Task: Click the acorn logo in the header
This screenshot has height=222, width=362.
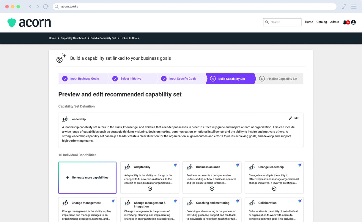Action: pyautogui.click(x=29, y=22)
